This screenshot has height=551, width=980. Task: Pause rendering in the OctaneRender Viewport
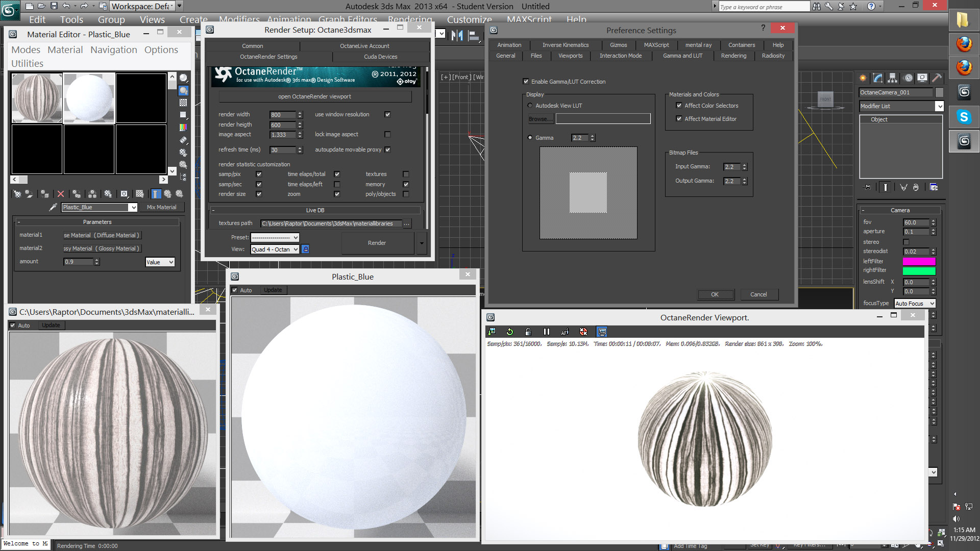pyautogui.click(x=546, y=332)
